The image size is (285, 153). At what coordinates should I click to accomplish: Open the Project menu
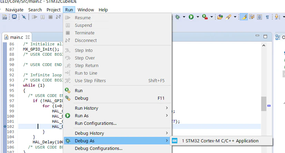53,10
